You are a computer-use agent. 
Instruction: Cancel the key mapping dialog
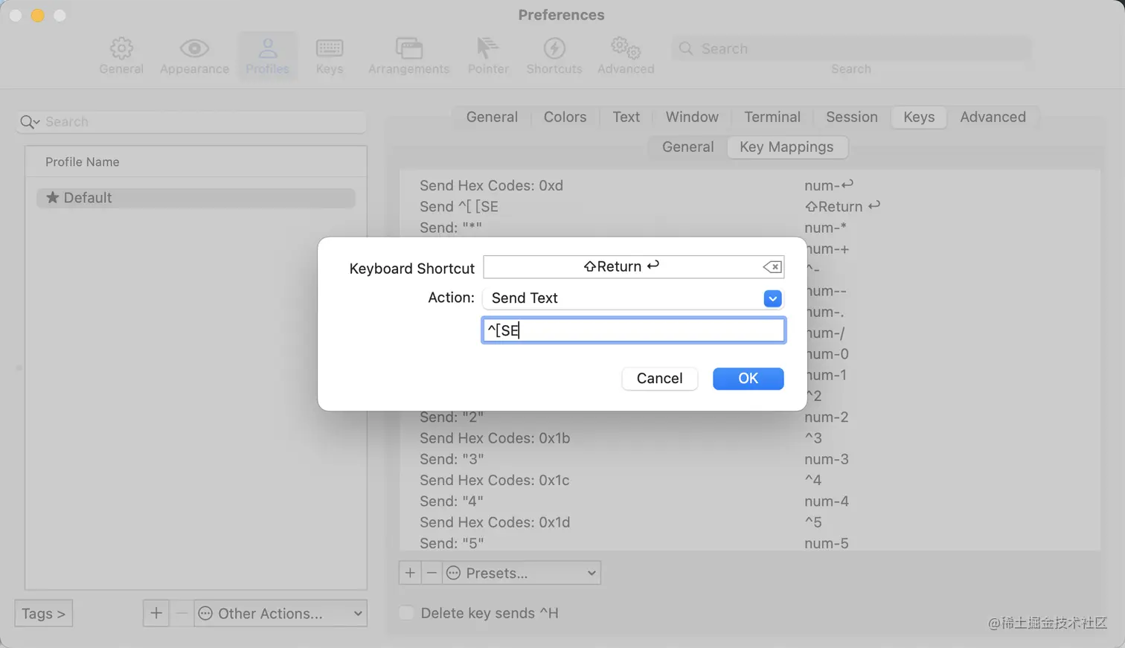click(659, 379)
